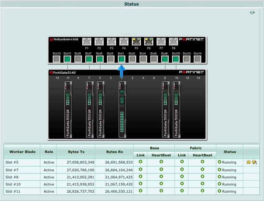Select the Slot6 gray indicator square
264x201 pixels.
154,59
